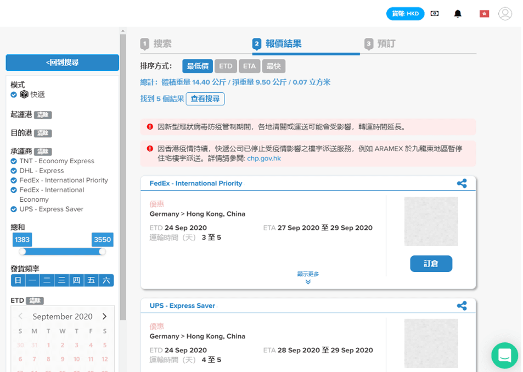Screen dimensions: 523x372
Task: Click maximum price slider handle
Action: point(103,252)
